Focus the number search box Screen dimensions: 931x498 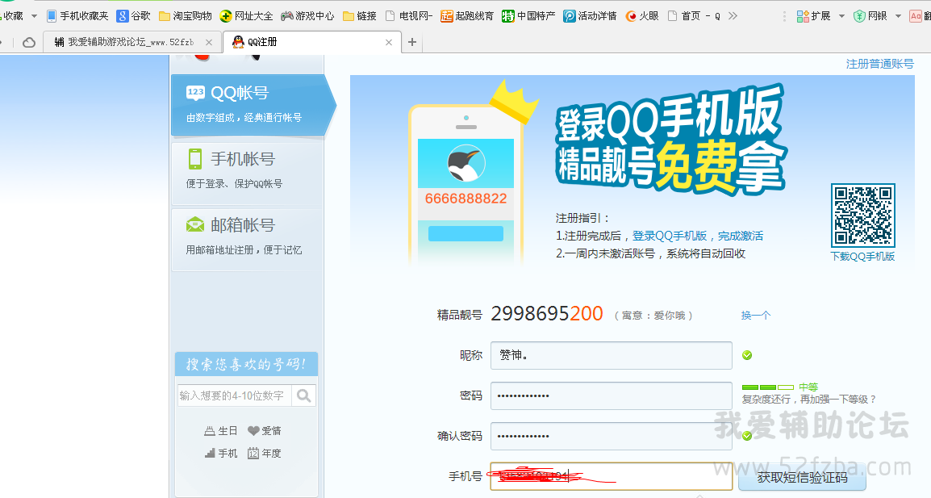235,395
